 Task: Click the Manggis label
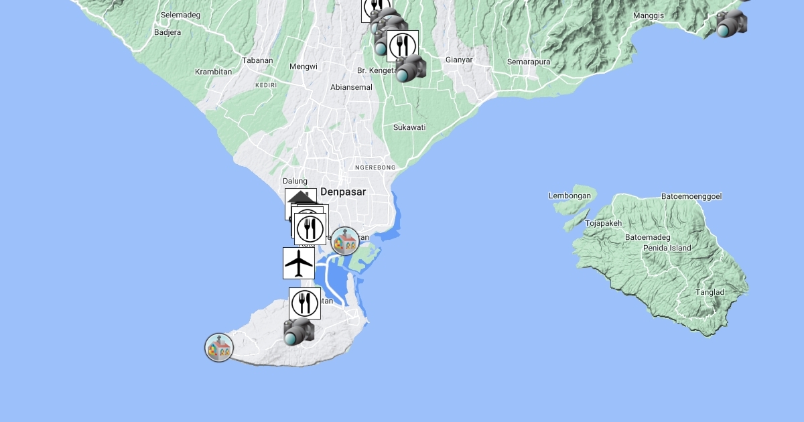click(649, 15)
